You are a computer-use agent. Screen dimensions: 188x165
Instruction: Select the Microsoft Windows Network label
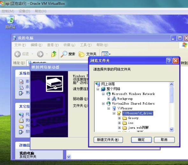(133, 94)
